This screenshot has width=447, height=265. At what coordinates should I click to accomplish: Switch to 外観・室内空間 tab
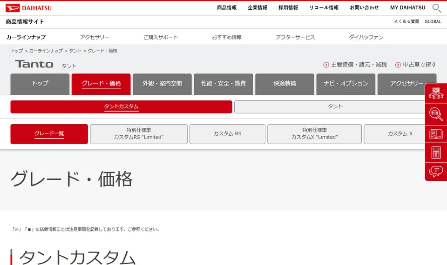[x=162, y=84]
